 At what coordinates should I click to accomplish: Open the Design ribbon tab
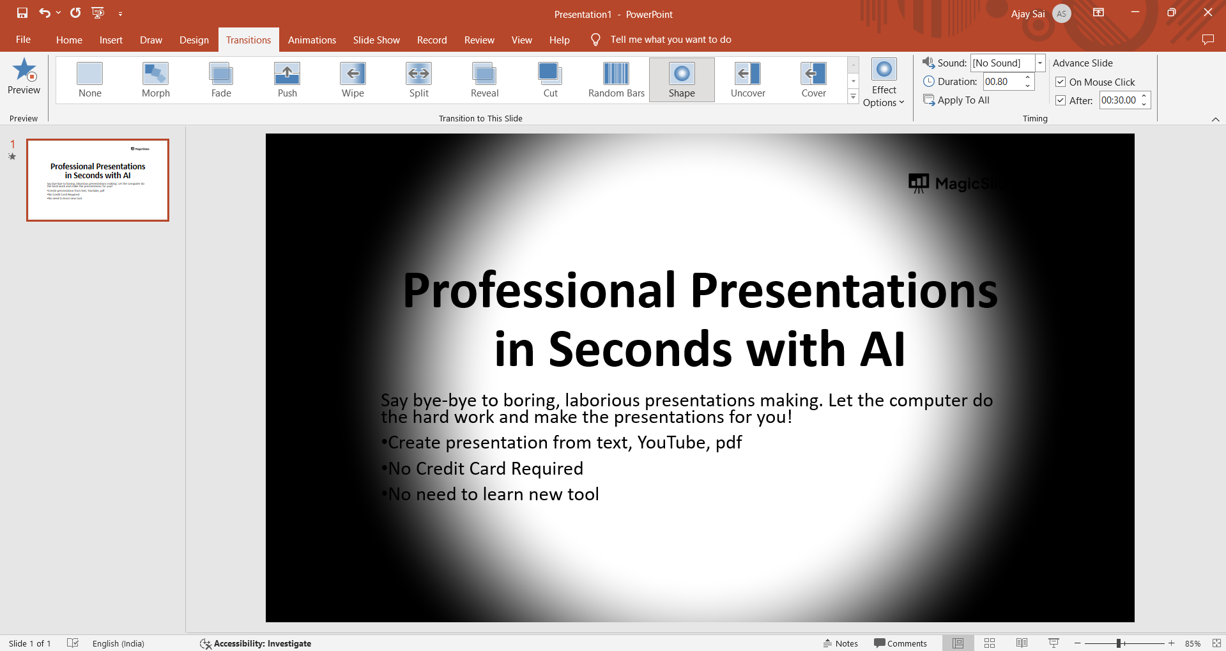(194, 40)
